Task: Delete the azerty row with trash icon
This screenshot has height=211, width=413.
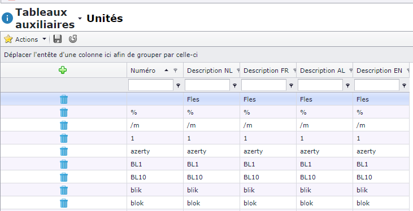Action: pos(64,151)
